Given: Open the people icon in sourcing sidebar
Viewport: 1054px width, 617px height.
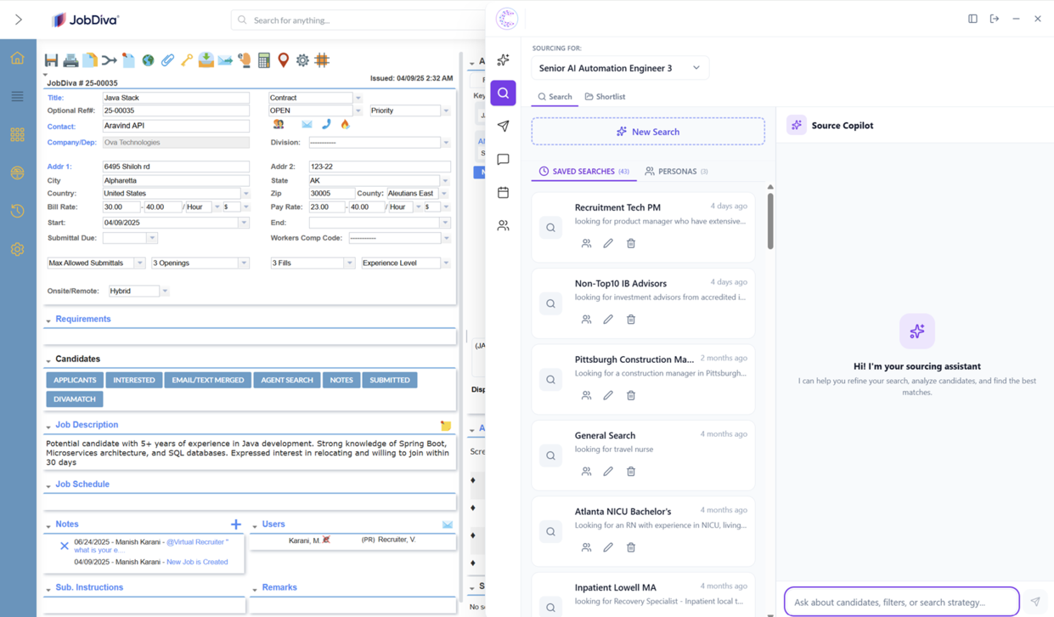Looking at the screenshot, I should [504, 225].
